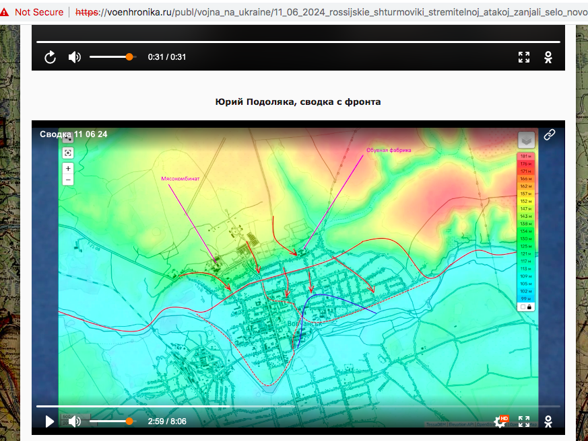This screenshot has height=441, width=588.
Task: Click the voenhronika.ru address bar URL
Action: coord(323,12)
